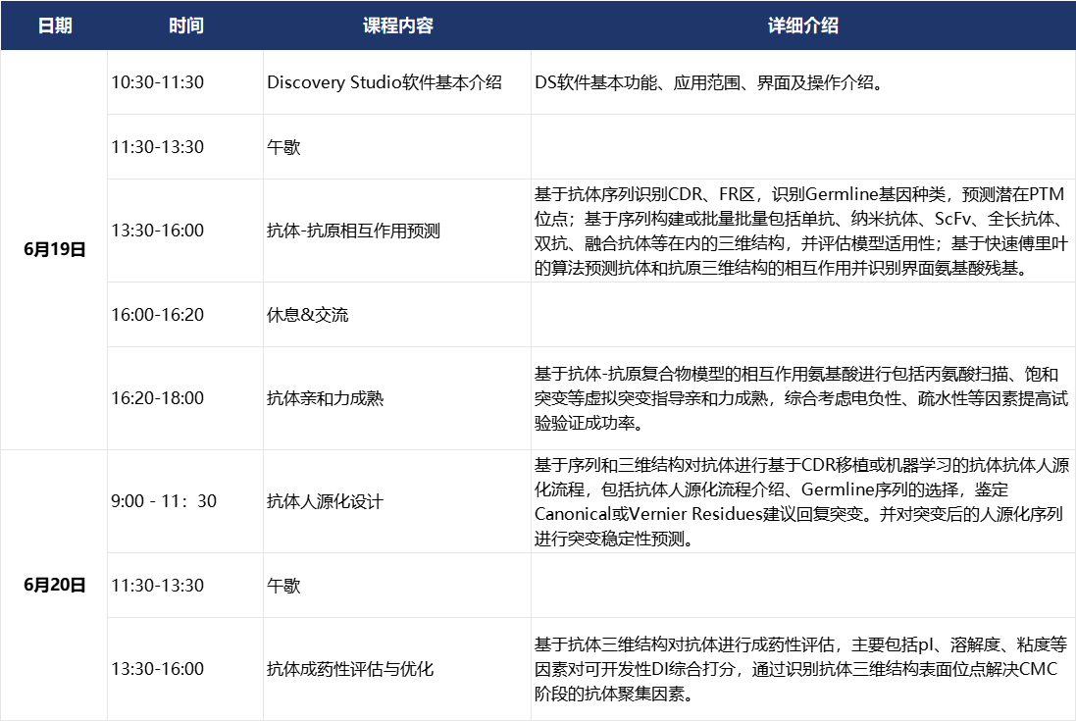This screenshot has height=721, width=1076.
Task: Click the 时间 column header
Action: click(186, 26)
